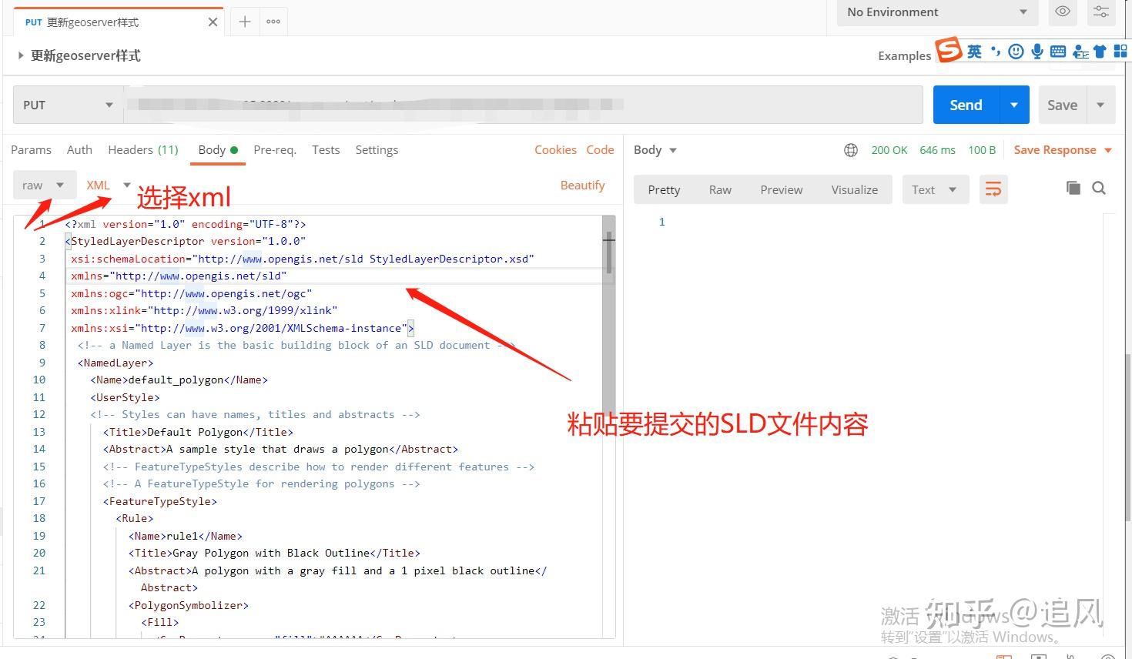
Task: Switch response view to Raw mode
Action: 720,189
